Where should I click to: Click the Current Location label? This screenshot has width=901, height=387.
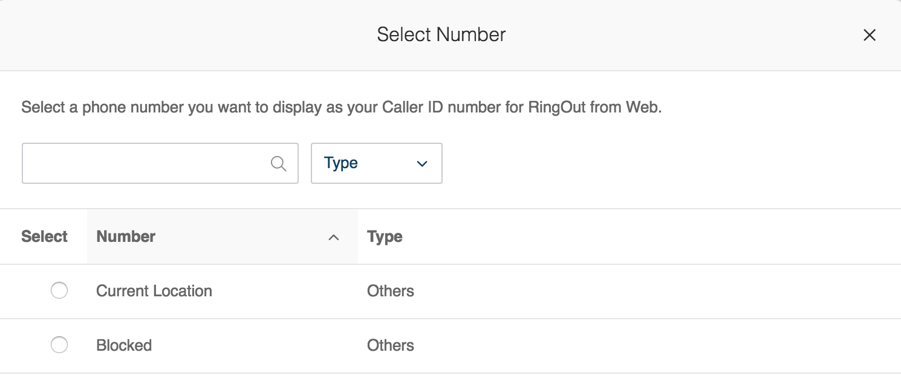tap(154, 291)
